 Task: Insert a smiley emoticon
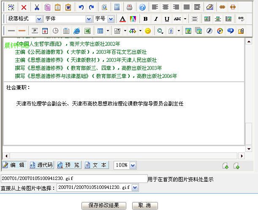(x=147, y=31)
